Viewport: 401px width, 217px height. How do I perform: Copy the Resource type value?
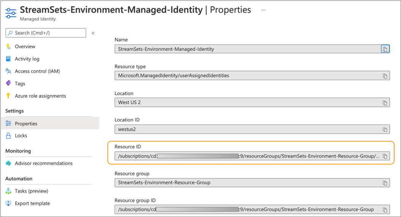(385, 76)
